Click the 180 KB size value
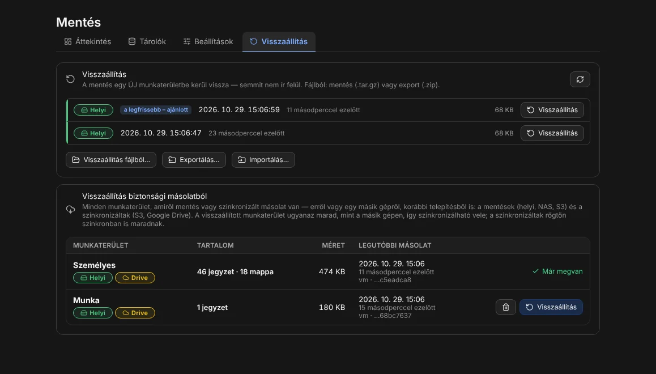The width and height of the screenshot is (656, 374). click(x=332, y=308)
